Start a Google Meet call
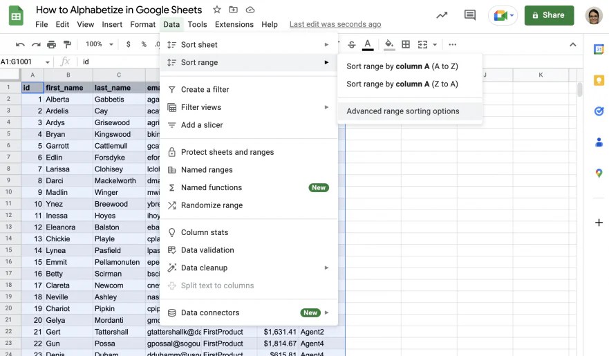The image size is (609, 356). coord(500,15)
